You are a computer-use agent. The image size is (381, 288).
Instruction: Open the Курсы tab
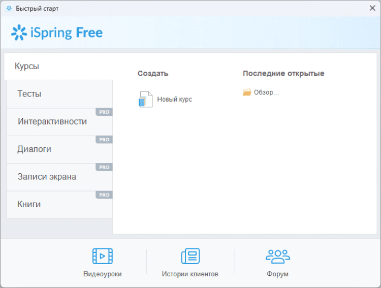(58, 67)
